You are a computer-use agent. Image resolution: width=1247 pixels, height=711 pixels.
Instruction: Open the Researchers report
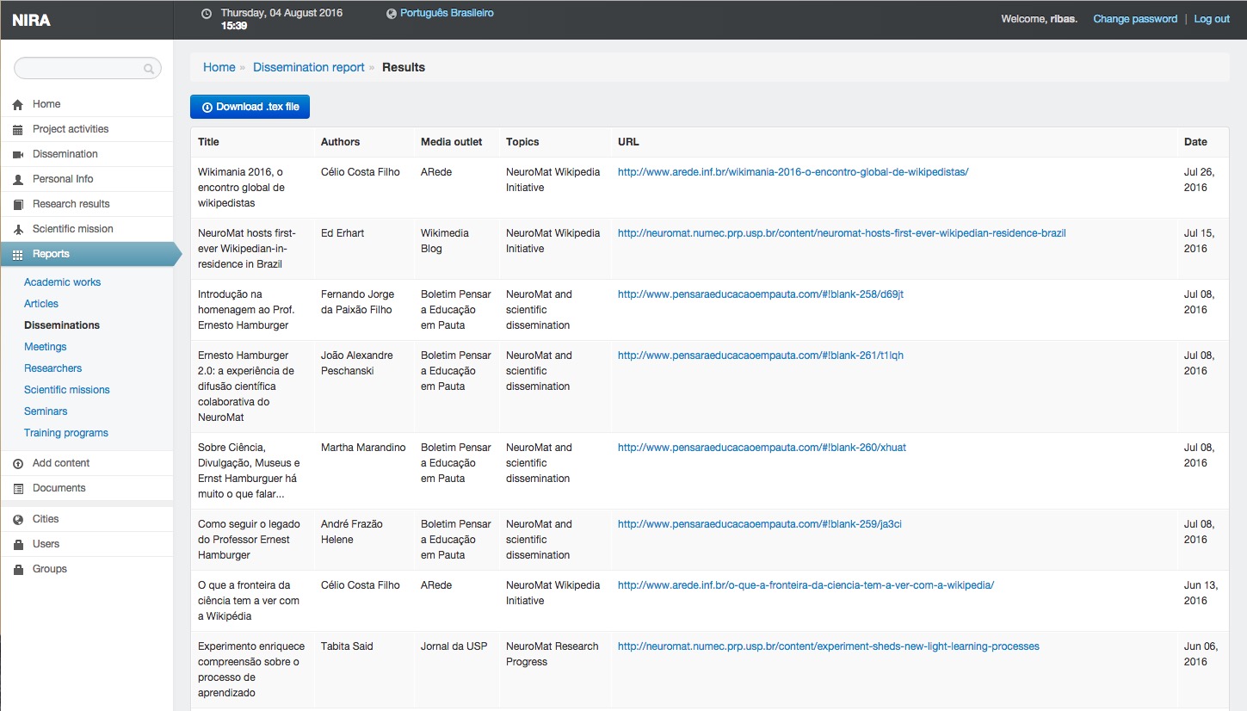53,368
